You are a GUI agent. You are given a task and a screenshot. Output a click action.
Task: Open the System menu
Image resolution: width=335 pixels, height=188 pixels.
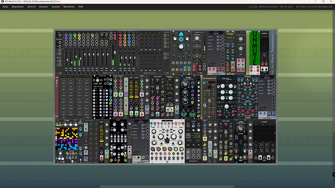click(x=56, y=7)
